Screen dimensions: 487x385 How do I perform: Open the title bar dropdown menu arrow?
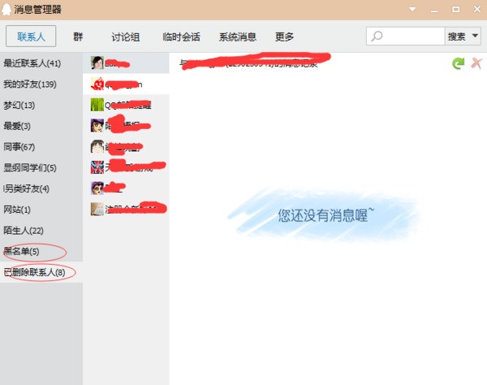click(412, 9)
